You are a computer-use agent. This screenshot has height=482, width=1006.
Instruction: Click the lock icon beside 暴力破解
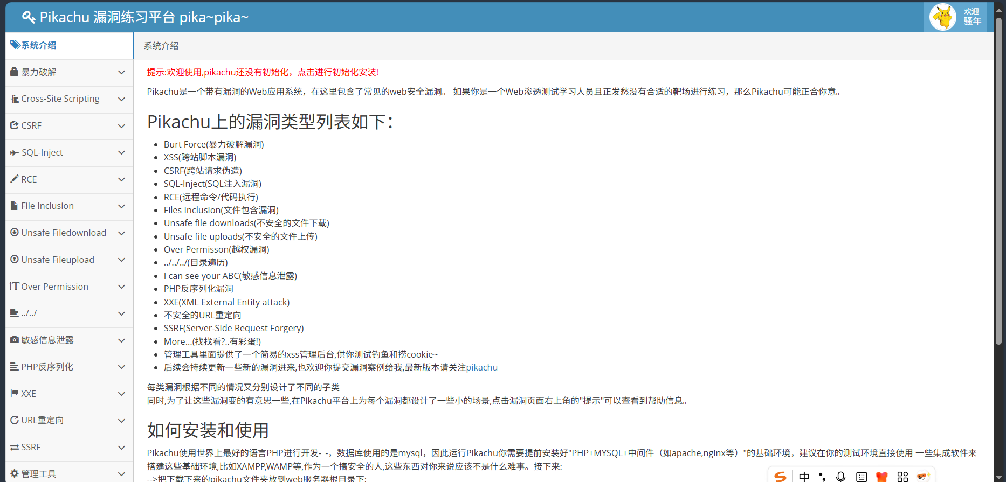[15, 72]
